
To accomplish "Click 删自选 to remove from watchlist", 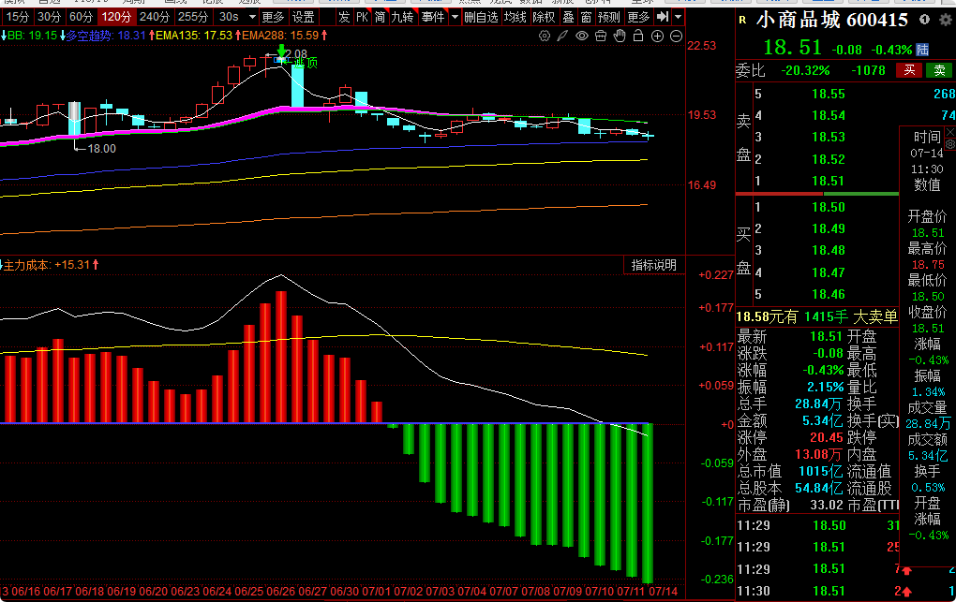I will tap(481, 17).
